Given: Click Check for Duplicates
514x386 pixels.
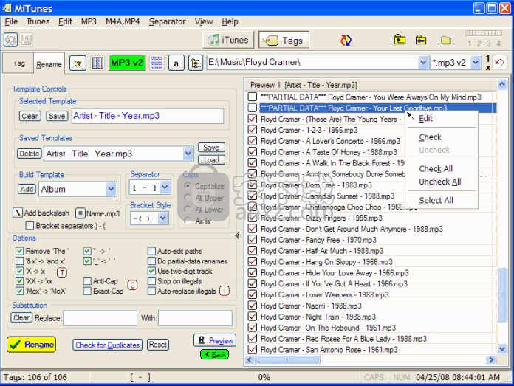Looking at the screenshot, I should [108, 345].
